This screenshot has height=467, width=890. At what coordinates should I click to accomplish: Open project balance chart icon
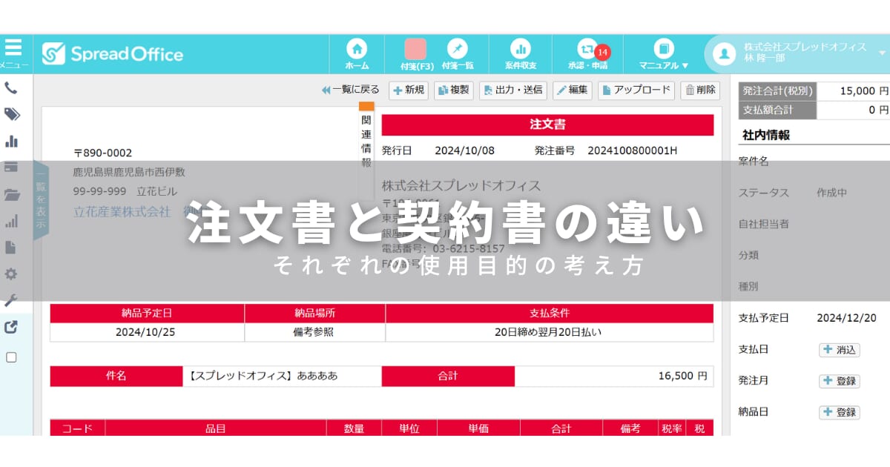[521, 49]
